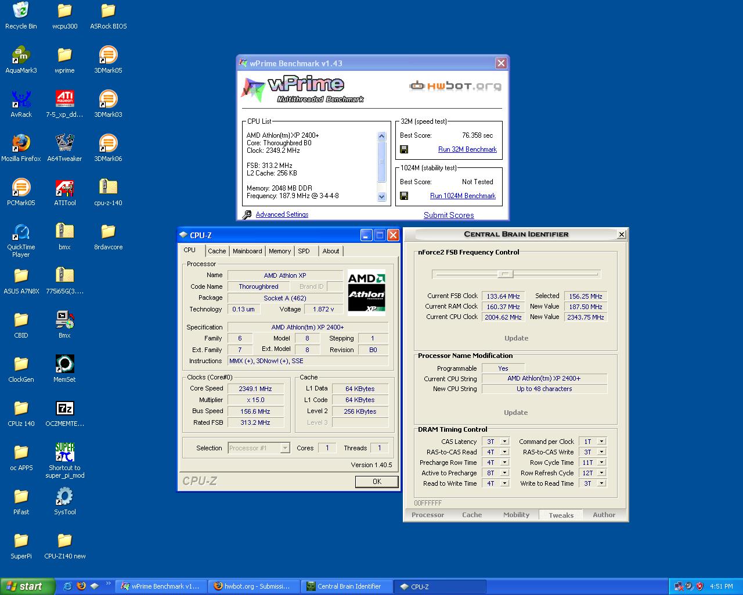Click Update under Processor Name Modification
Screen dimensions: 743x595
(x=516, y=413)
